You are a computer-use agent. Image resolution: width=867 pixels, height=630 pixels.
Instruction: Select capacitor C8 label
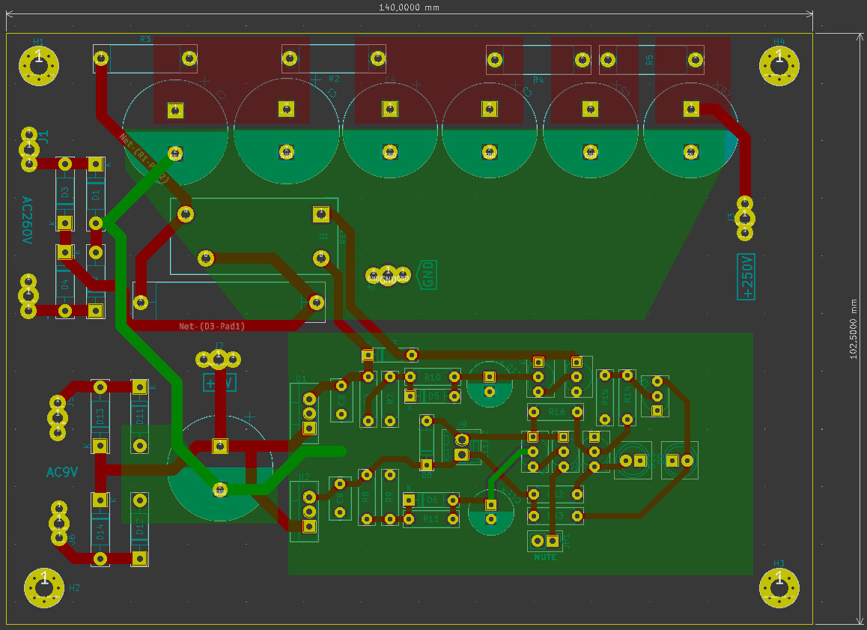tap(341, 399)
